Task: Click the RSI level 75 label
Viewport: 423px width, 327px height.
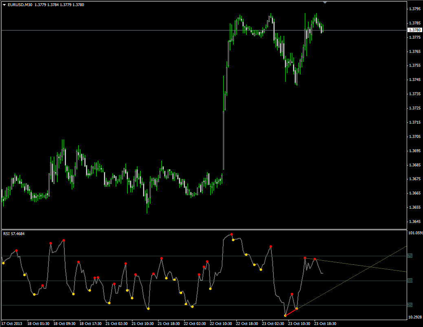Action: tap(410, 256)
